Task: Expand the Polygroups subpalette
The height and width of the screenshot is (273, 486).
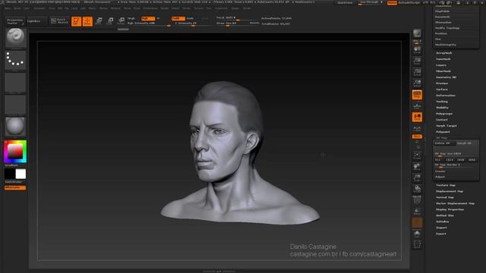Action: point(443,114)
